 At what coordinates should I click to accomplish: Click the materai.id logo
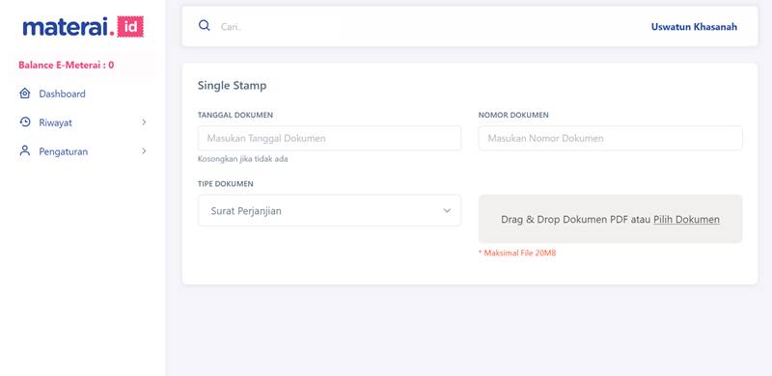(x=83, y=27)
